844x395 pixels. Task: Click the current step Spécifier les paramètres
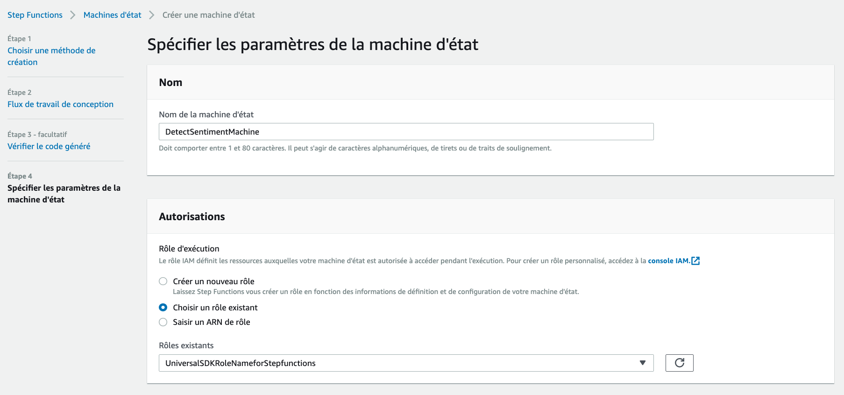tap(64, 194)
